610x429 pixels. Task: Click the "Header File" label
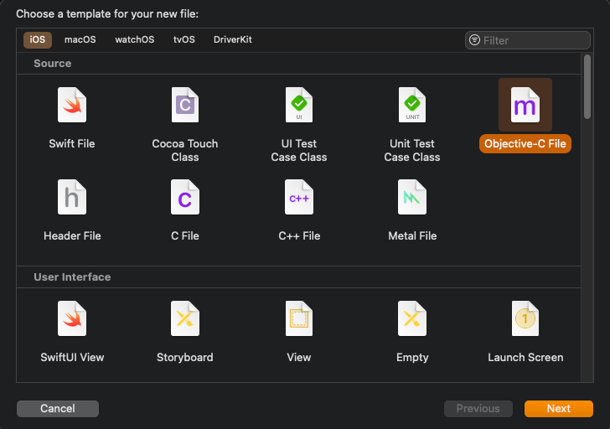point(72,235)
